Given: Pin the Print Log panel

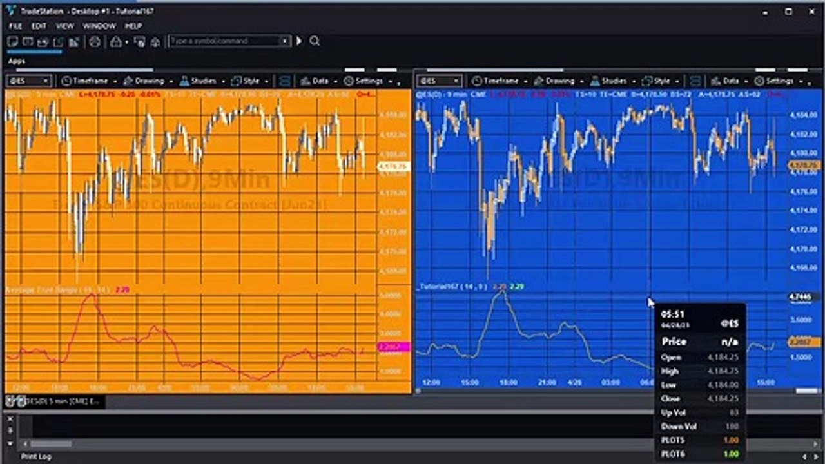Looking at the screenshot, I should click(10, 431).
